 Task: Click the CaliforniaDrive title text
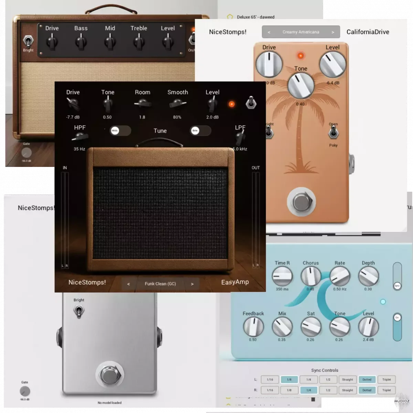368,32
